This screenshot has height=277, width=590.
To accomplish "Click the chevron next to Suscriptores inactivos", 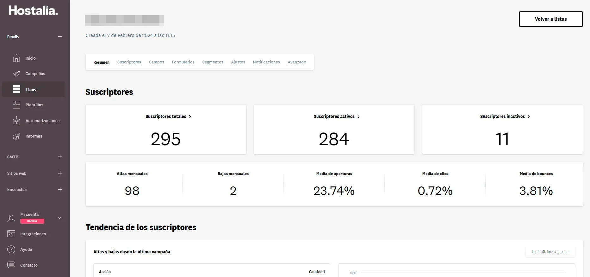I will coord(529,117).
